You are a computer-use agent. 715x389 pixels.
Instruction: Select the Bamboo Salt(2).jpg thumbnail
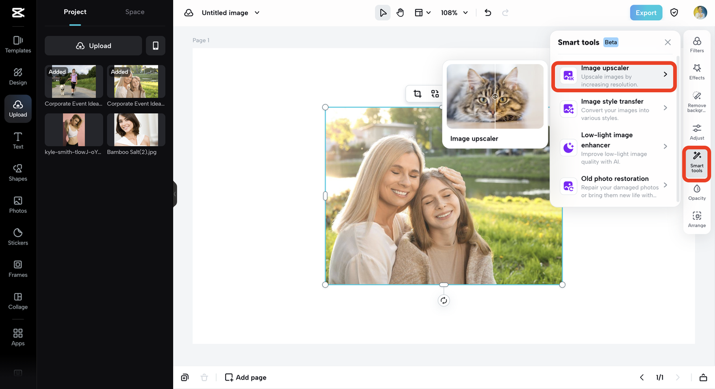(x=136, y=130)
